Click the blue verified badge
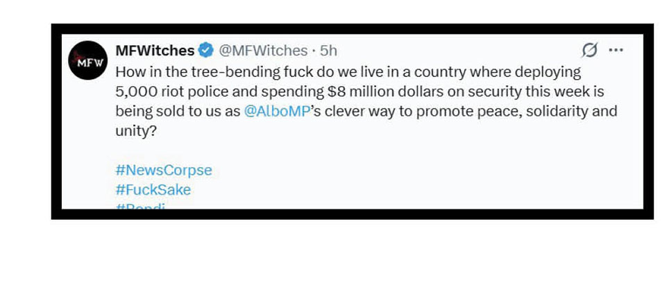 (206, 51)
